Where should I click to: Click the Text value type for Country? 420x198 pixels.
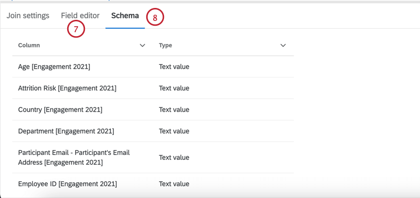point(174,109)
